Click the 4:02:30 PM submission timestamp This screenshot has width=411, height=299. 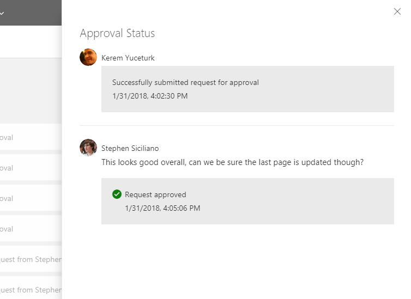(150, 96)
